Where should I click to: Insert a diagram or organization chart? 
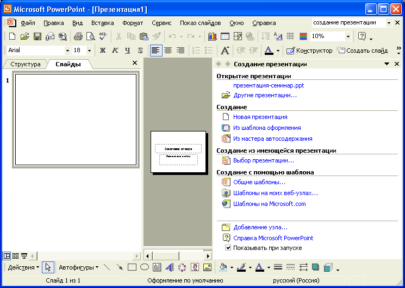pyautogui.click(x=182, y=267)
